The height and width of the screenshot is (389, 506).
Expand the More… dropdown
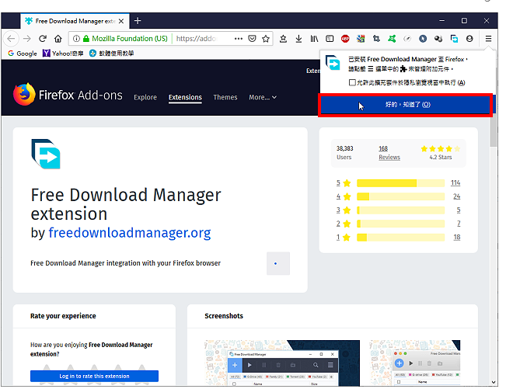coord(263,97)
